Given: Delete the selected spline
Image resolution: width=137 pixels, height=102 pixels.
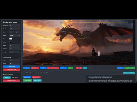Looking at the screenshot, I should (35, 68).
